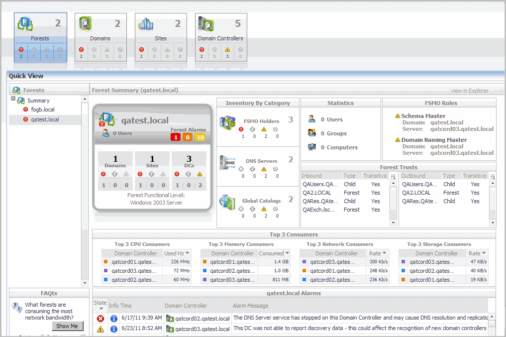
Task: Click the FSMO Holders inventory icon
Action: (x=228, y=122)
